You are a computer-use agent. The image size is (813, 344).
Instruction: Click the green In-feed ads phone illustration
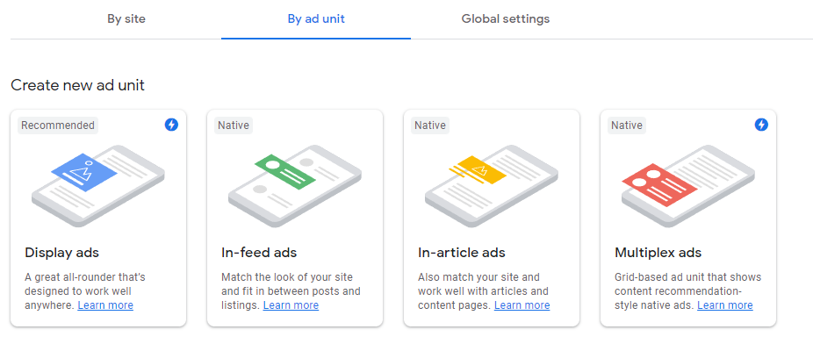pyautogui.click(x=294, y=185)
